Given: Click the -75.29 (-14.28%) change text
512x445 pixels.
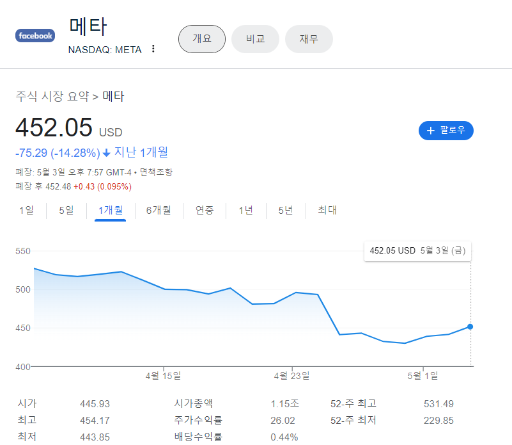Looking at the screenshot, I should (58, 153).
